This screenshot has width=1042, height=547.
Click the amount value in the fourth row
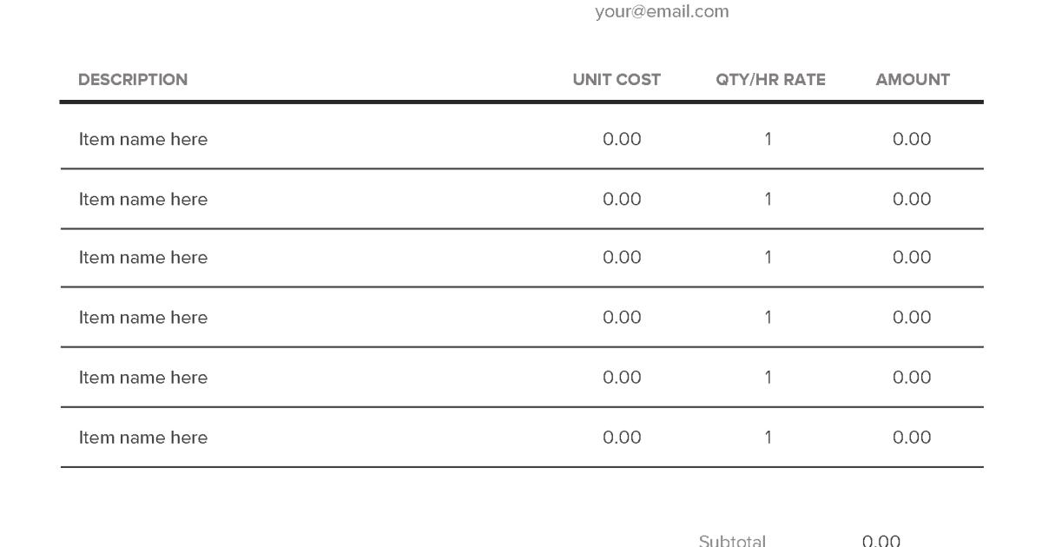912,318
